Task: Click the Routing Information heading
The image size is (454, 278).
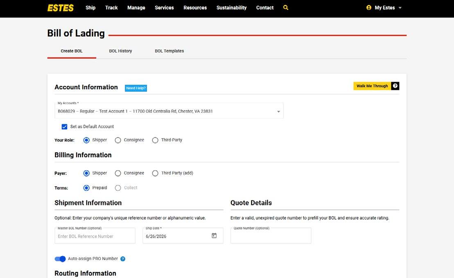Action: tap(85, 273)
